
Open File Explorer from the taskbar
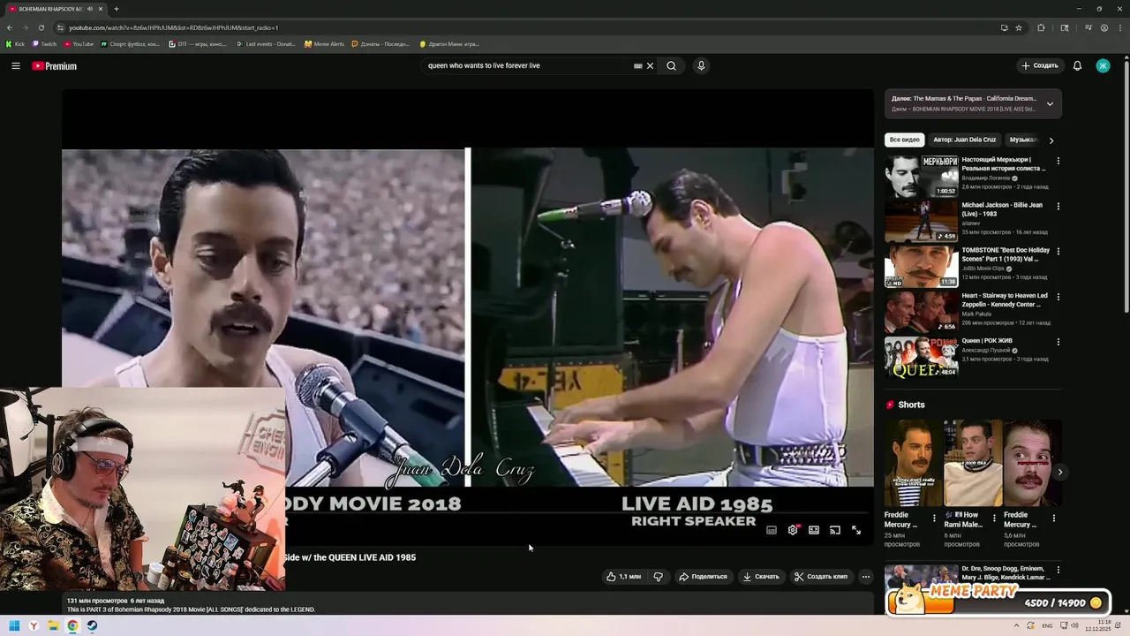(53, 625)
